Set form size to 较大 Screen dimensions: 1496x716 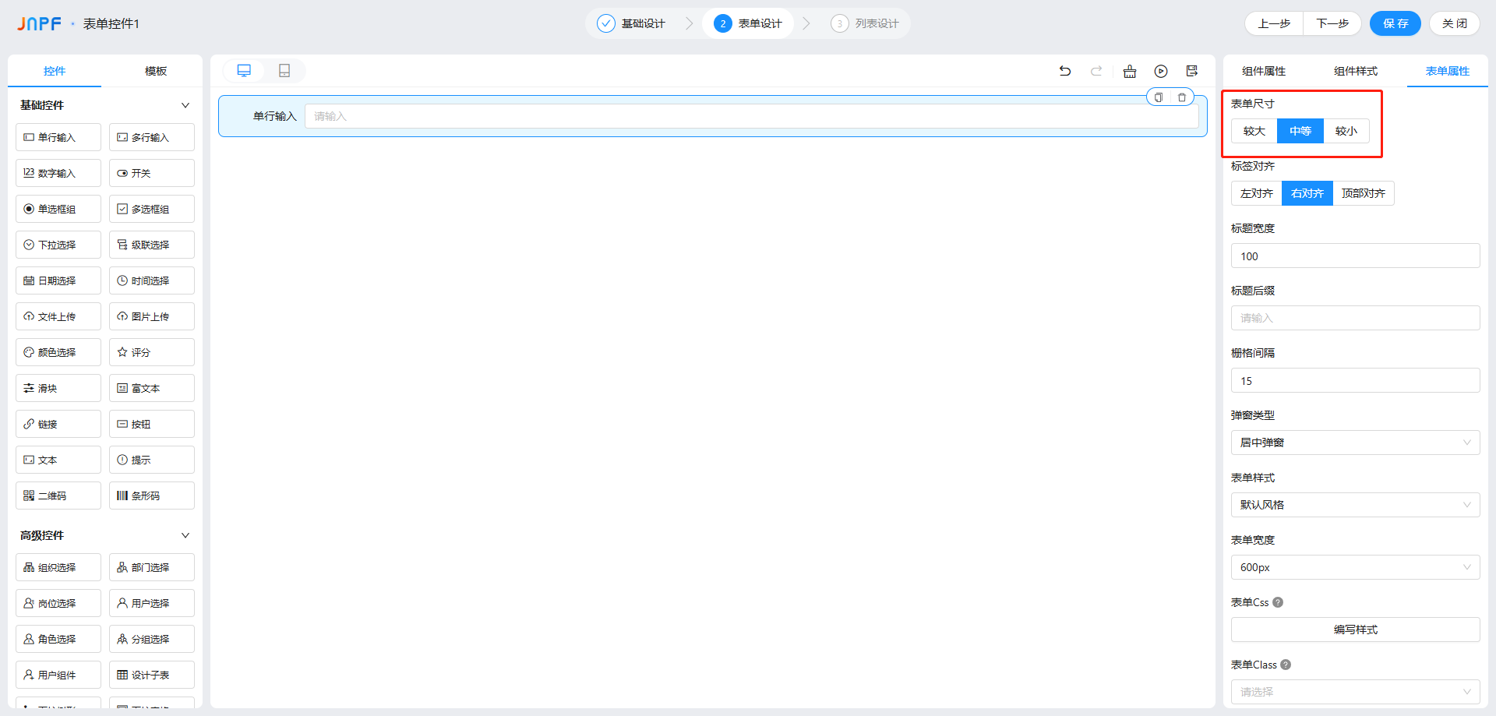click(x=1254, y=131)
